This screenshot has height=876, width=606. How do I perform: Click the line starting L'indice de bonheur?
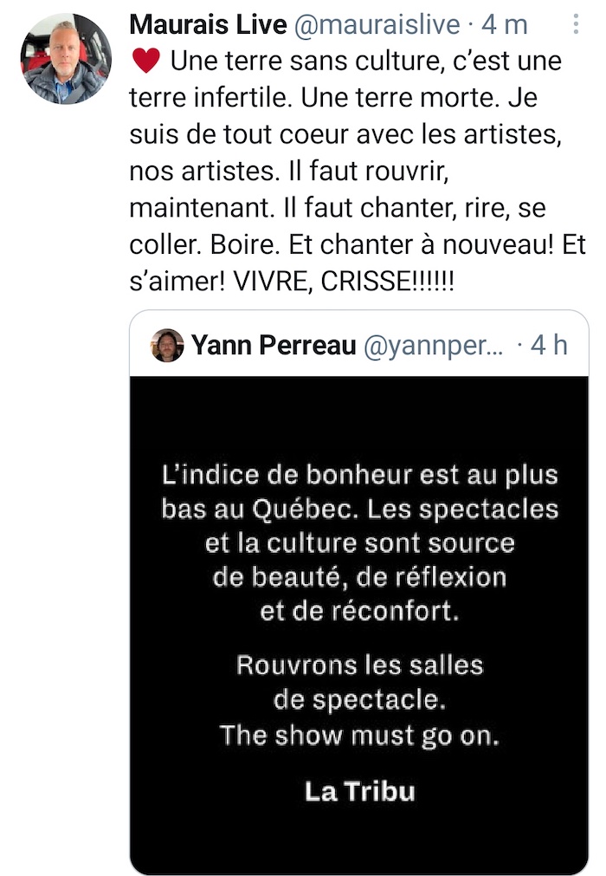(360, 476)
